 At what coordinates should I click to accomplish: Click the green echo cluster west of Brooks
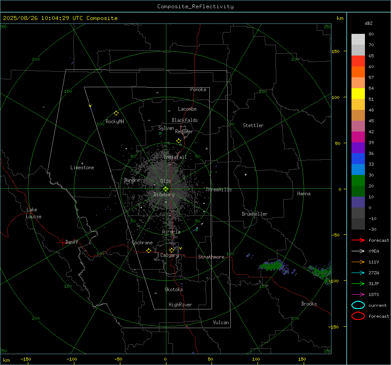[x=271, y=266]
